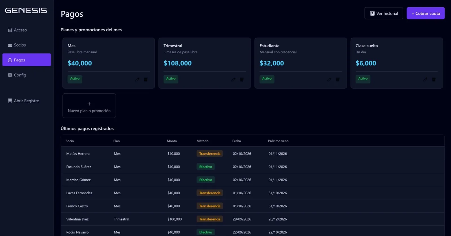Edit the Trimestral plan pencil icon
The image size is (451, 236).
[x=233, y=80]
